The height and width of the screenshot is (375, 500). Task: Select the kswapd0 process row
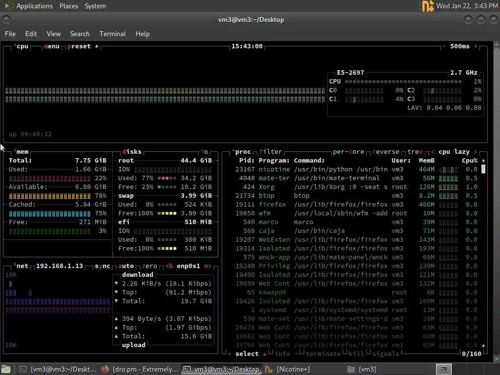(x=356, y=292)
